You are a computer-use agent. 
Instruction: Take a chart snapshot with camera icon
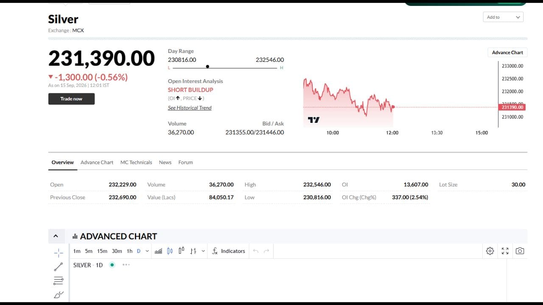[520, 251]
